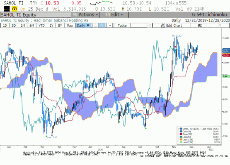Click the 9.44 green price tag on axis
This screenshot has width=230, height=165.
pyautogui.click(x=225, y=76)
